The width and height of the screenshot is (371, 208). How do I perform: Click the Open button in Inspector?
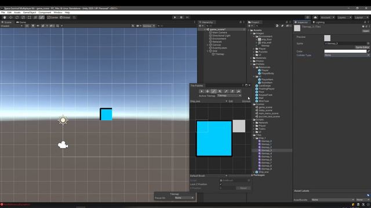click(x=366, y=31)
